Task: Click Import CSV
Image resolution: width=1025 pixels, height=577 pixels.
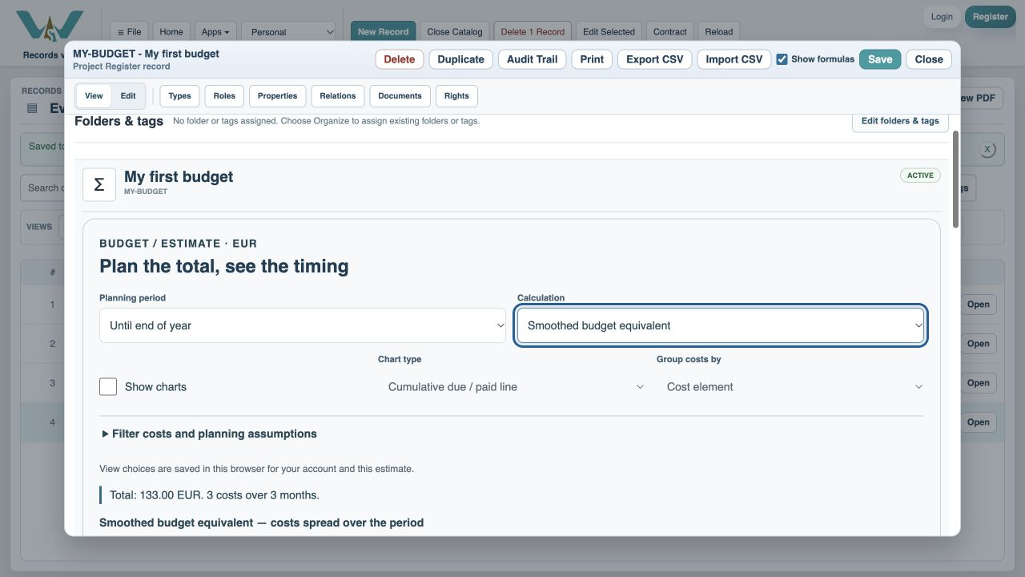Action: pyautogui.click(x=734, y=59)
